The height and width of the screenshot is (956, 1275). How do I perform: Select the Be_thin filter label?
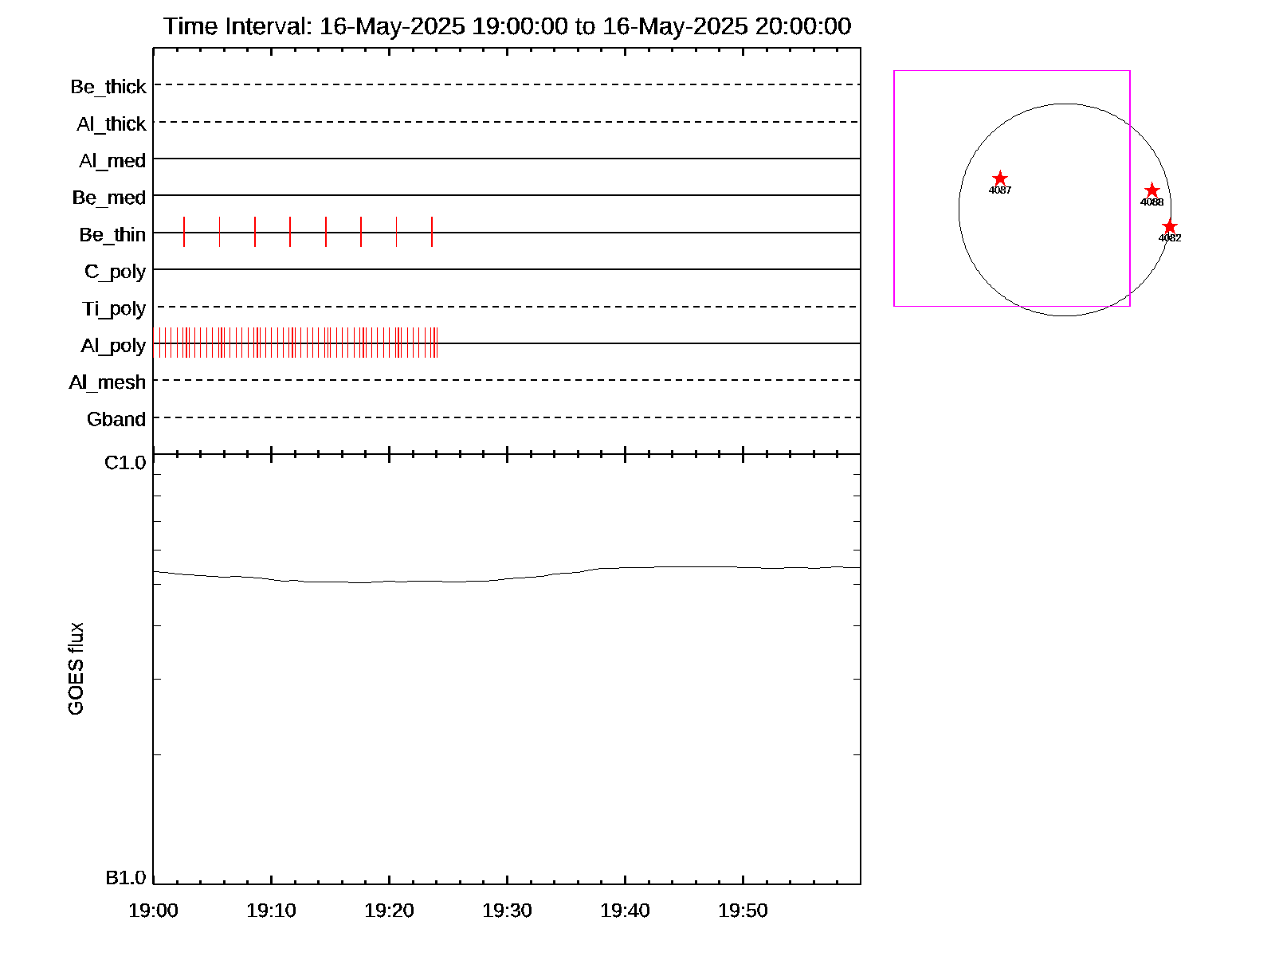pyautogui.click(x=112, y=235)
